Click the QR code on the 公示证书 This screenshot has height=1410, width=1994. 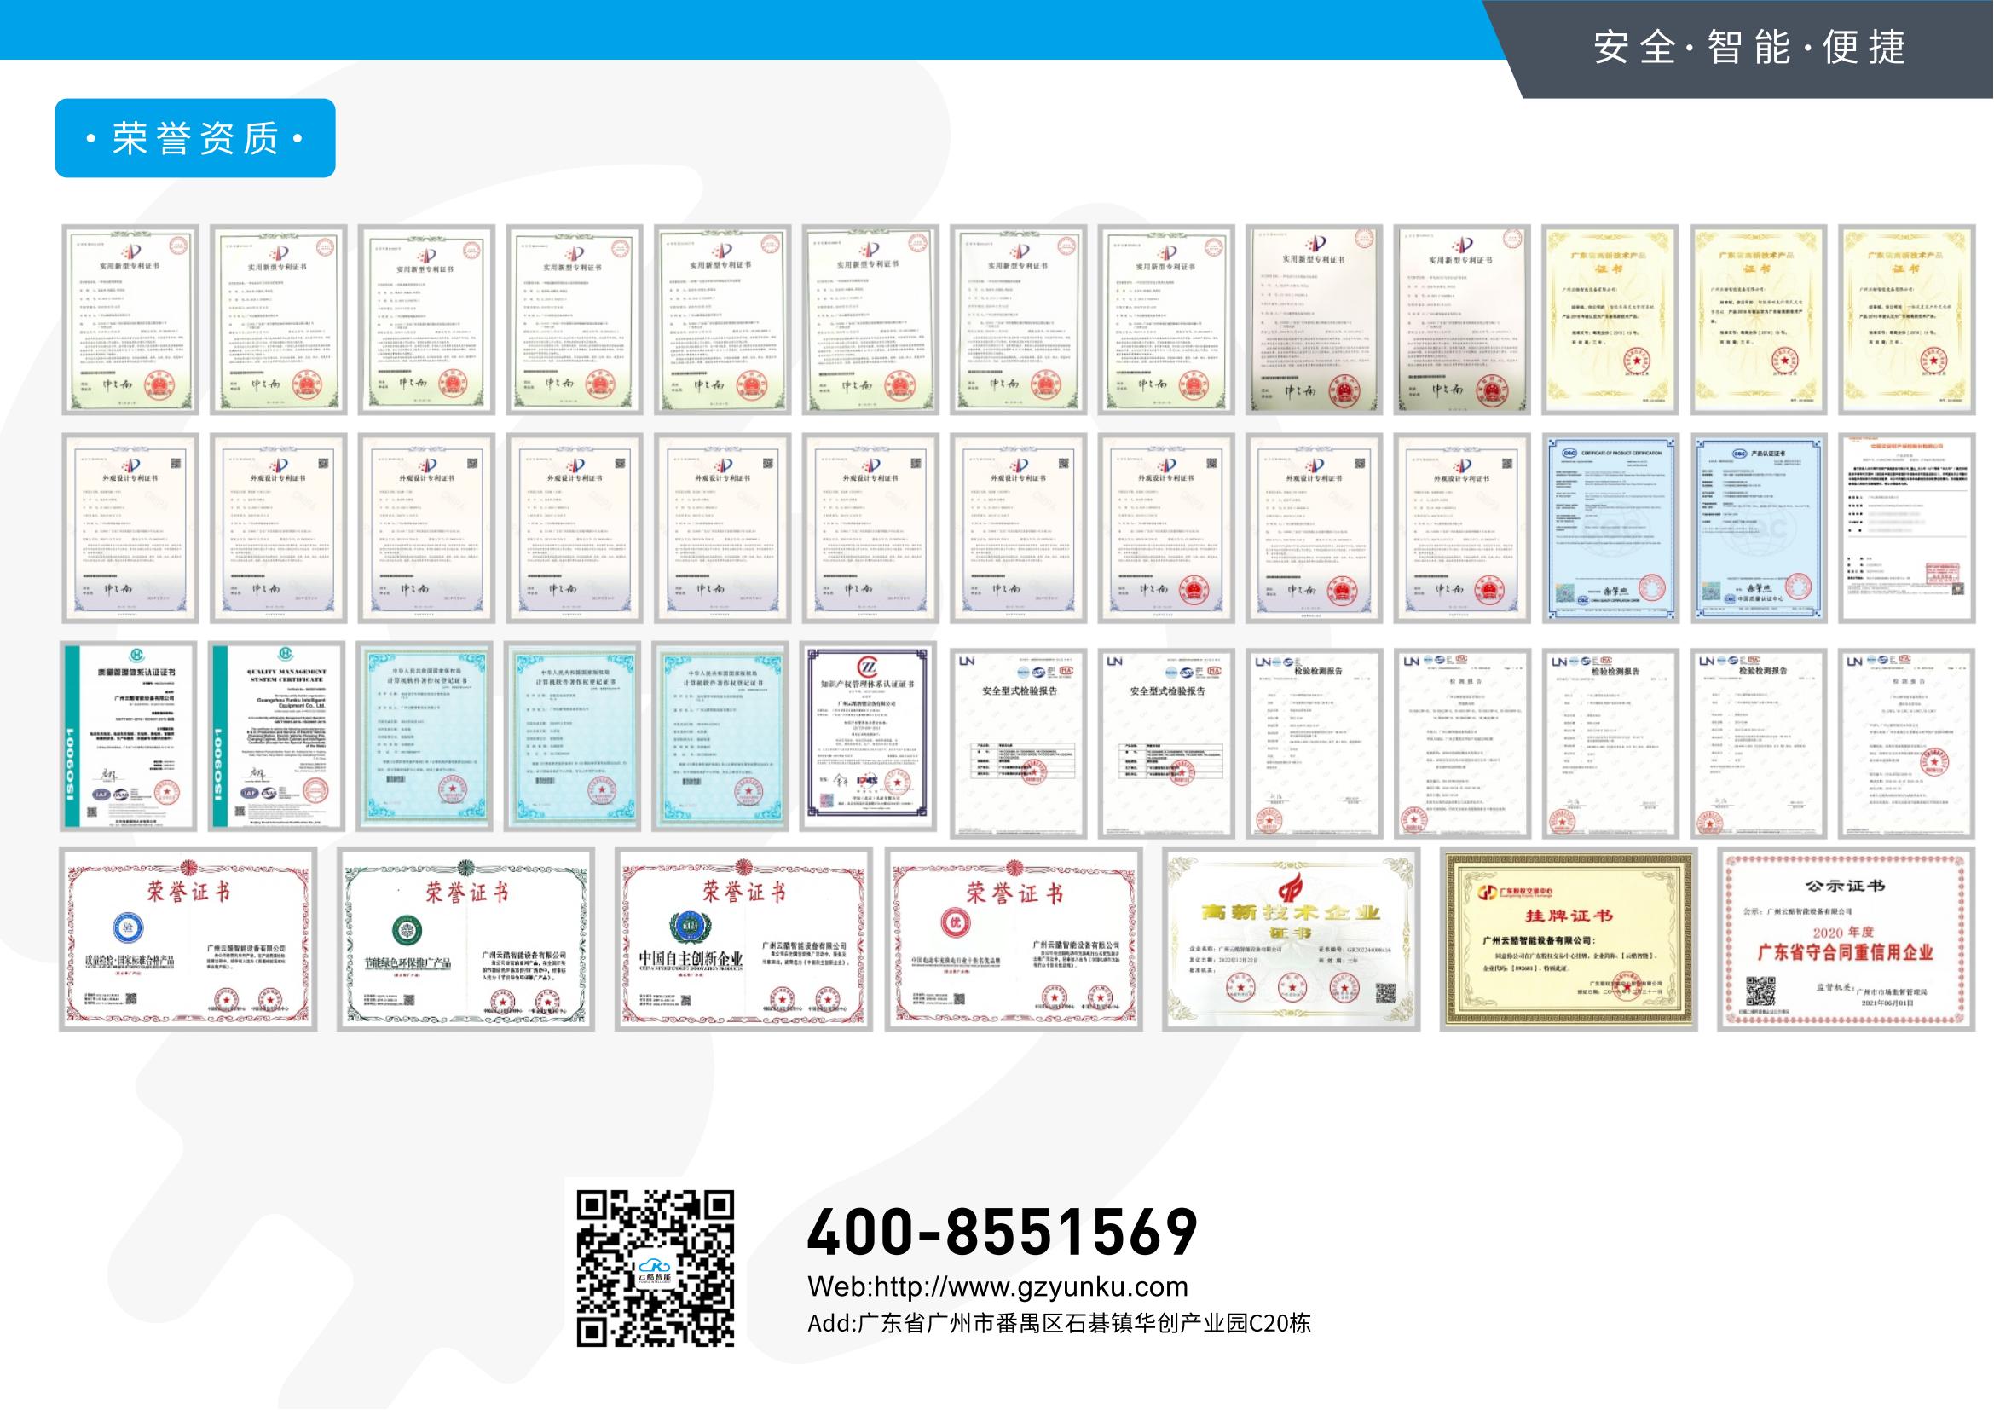[x=1761, y=991]
